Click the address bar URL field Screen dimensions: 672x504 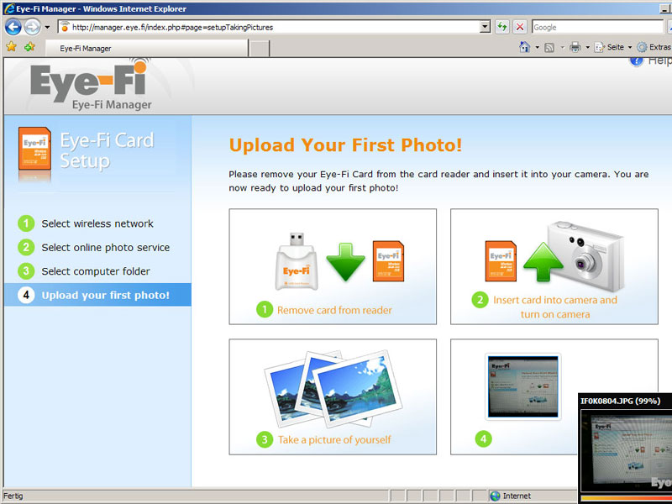(275, 28)
